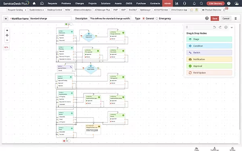Viewport: 242px width, 151px height.
Task: Center the workflow canvas view
Action: [7, 35]
